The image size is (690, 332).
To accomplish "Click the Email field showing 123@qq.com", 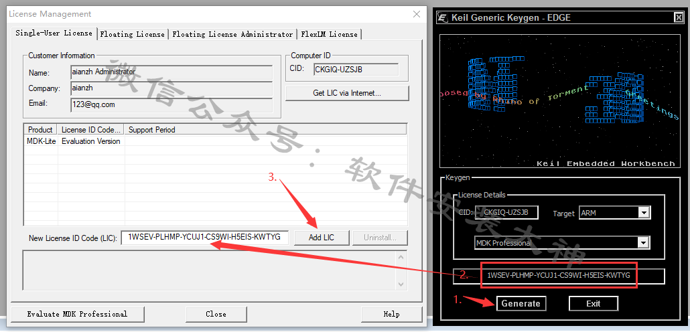I will [171, 104].
